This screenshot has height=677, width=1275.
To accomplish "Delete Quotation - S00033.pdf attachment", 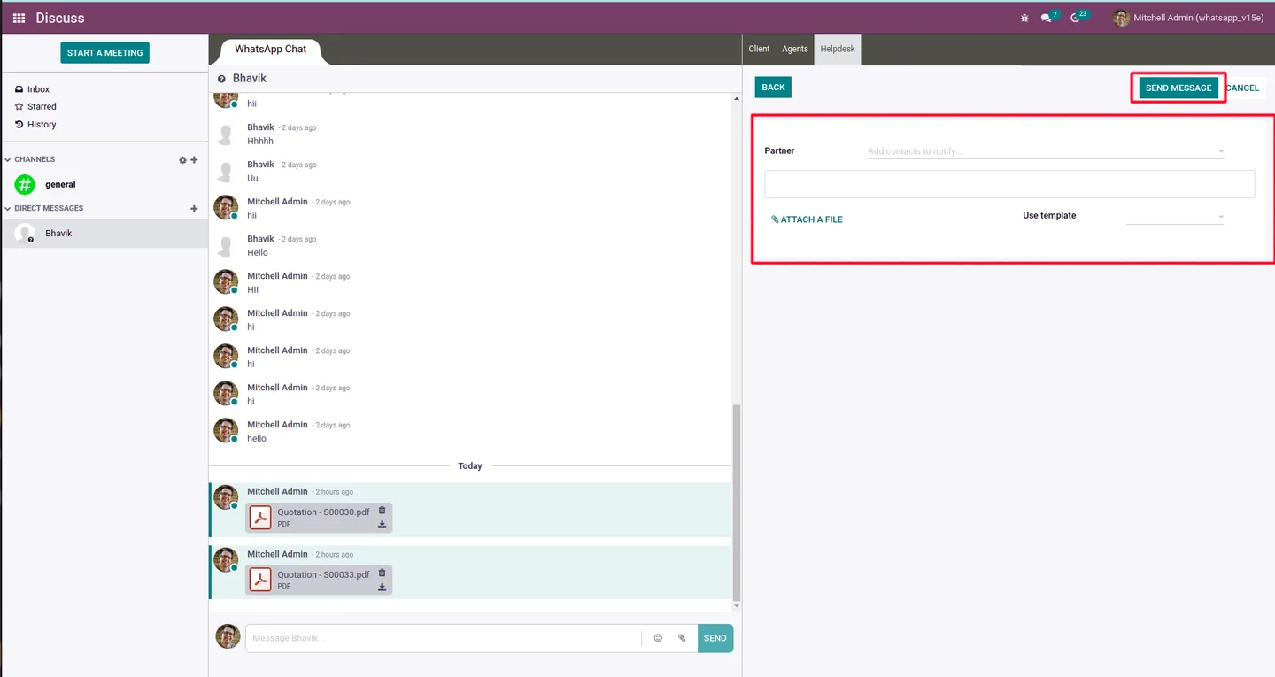I will pyautogui.click(x=382, y=573).
